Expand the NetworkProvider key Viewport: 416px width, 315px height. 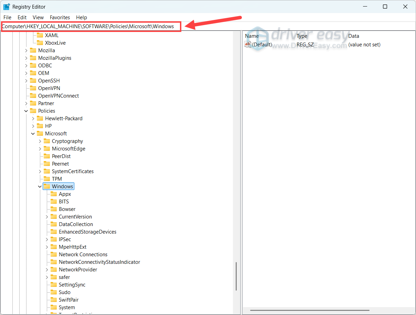(47, 270)
